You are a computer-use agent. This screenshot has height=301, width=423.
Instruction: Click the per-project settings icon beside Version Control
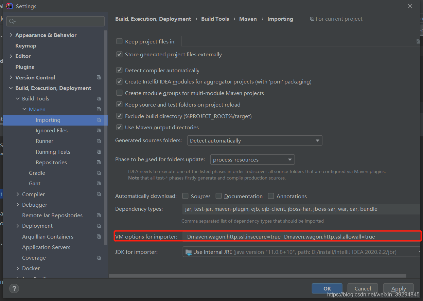coord(99,77)
